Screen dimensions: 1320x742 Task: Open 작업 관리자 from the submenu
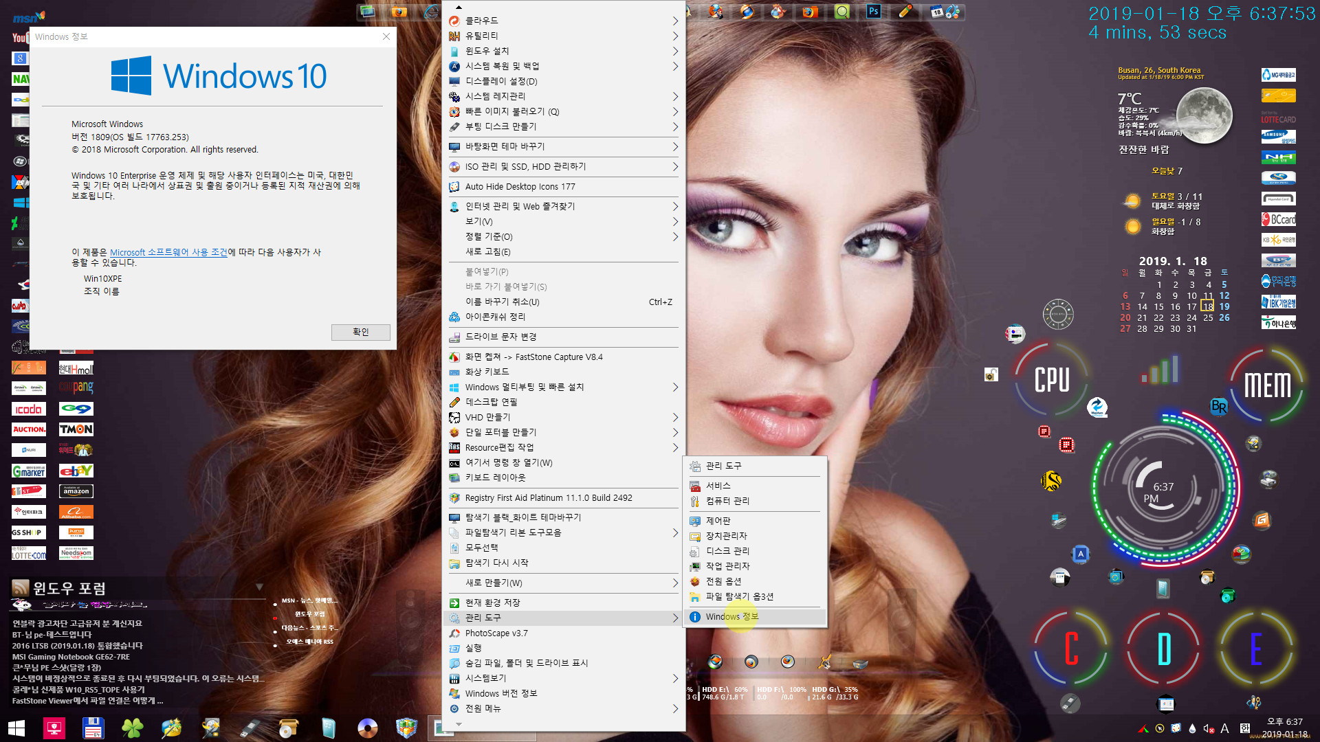click(x=755, y=566)
